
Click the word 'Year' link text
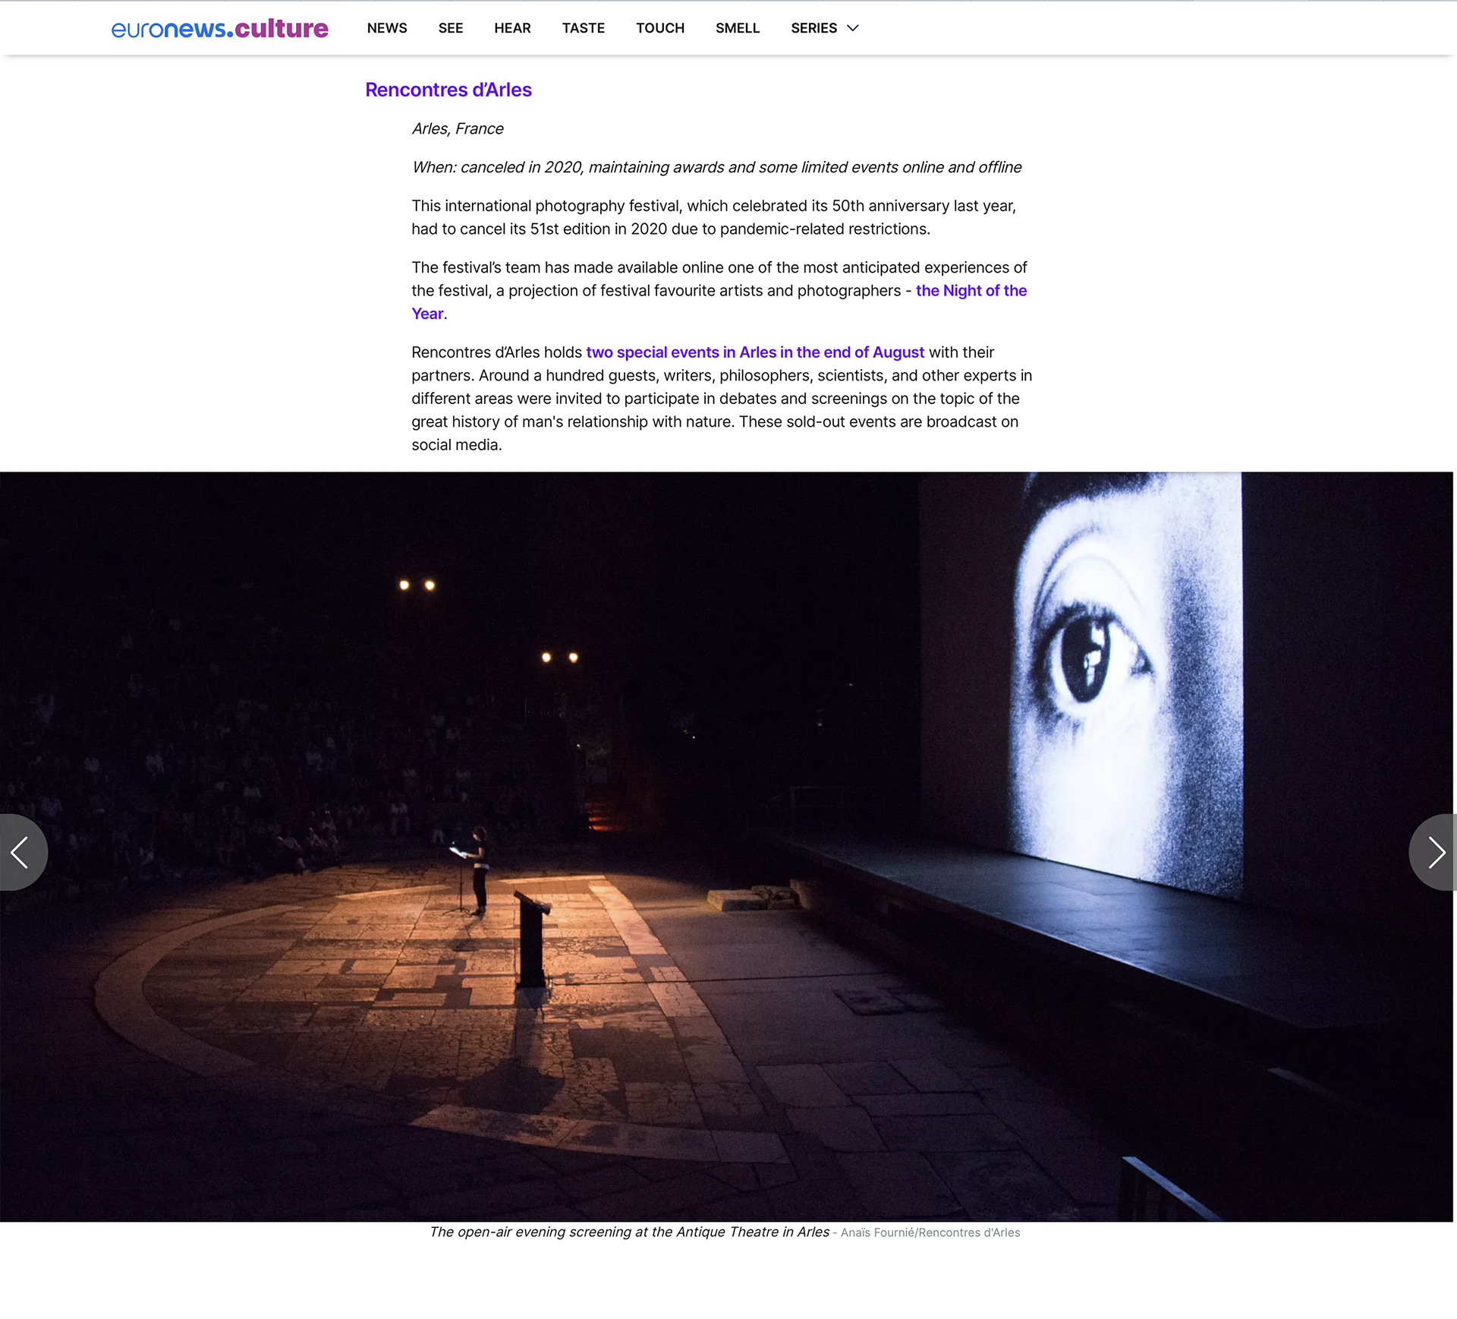point(427,314)
